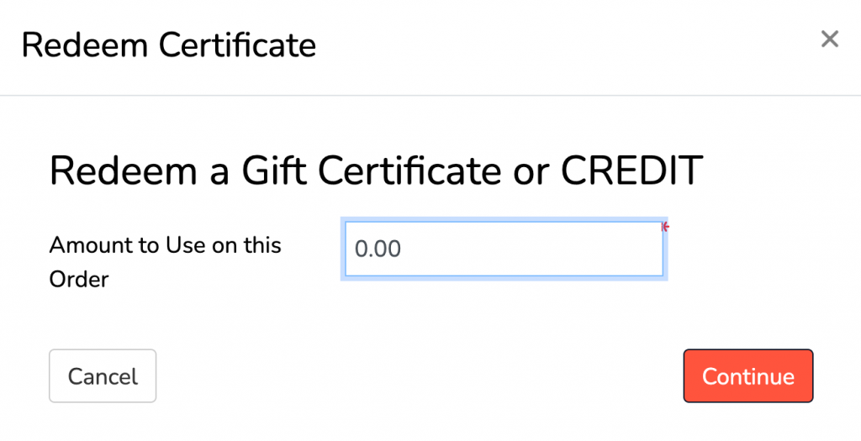This screenshot has width=861, height=441.
Task: Click the letter "a" in the heading
Action: click(x=215, y=171)
